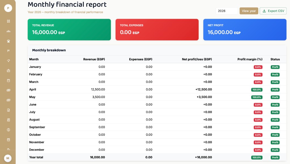
Task: Select the December row label
Action: tap(37, 150)
